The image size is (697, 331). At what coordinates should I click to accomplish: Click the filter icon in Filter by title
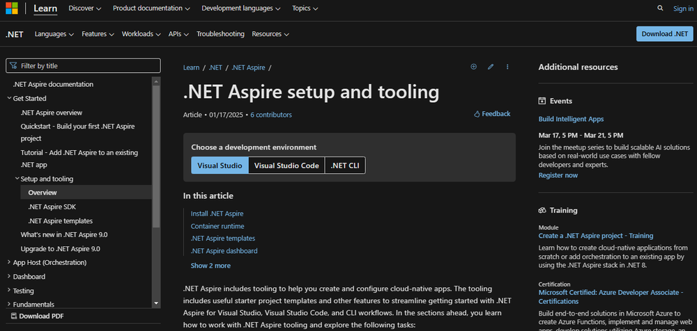13,65
